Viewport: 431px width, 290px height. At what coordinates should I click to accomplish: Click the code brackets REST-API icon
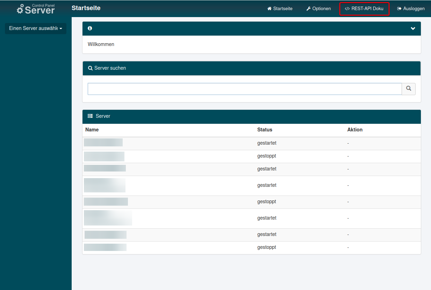347,9
